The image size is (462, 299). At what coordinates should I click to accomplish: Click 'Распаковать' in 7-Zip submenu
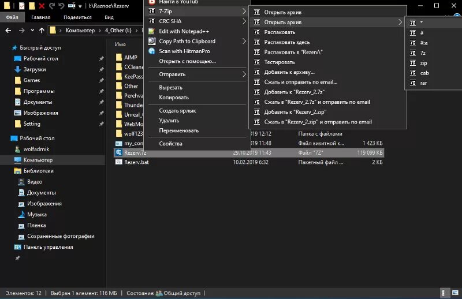click(327, 32)
